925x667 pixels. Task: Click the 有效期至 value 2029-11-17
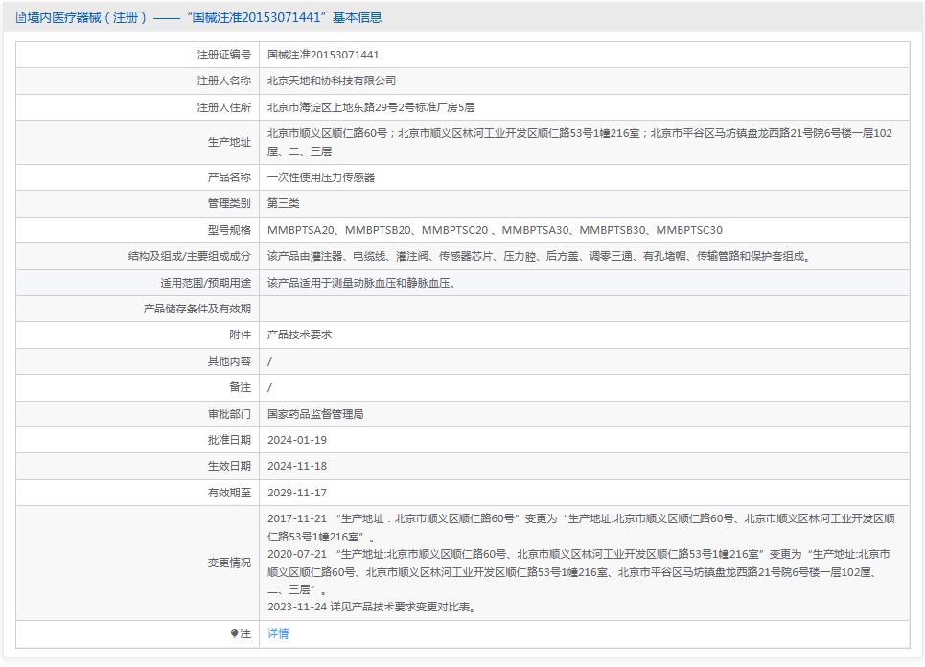click(x=298, y=494)
